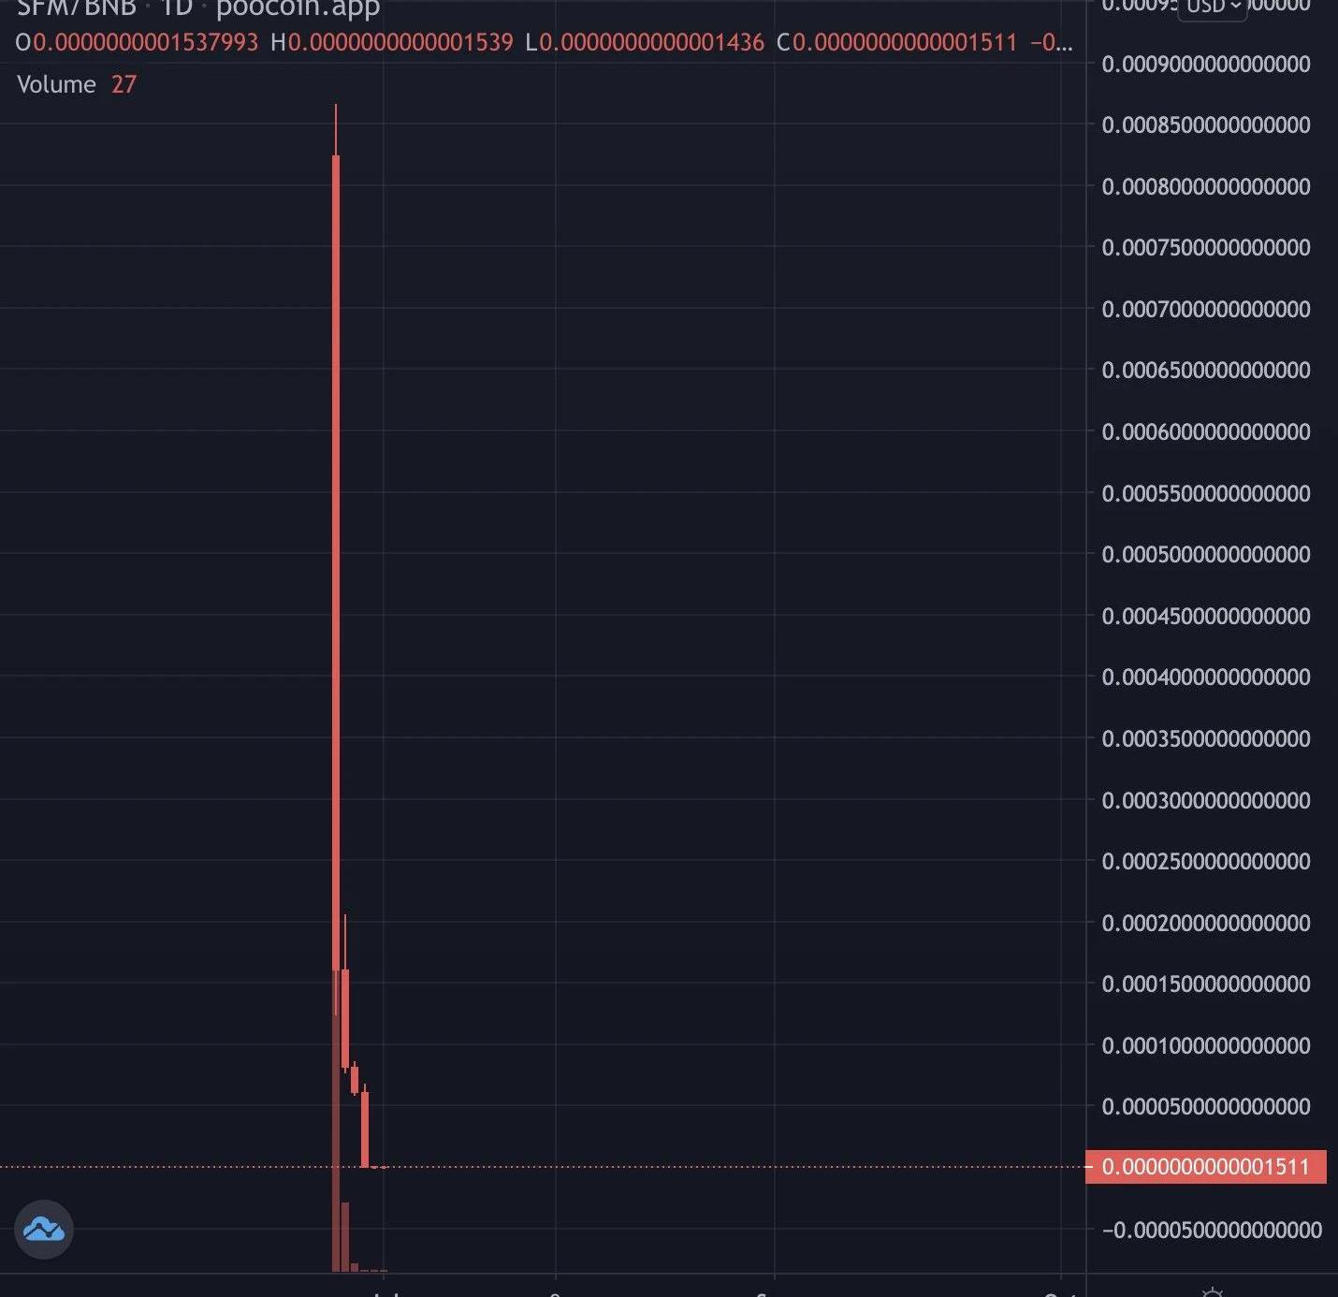This screenshot has width=1338, height=1297.
Task: Click the current price label 0.0000000000001511
Action: [x=1205, y=1167]
